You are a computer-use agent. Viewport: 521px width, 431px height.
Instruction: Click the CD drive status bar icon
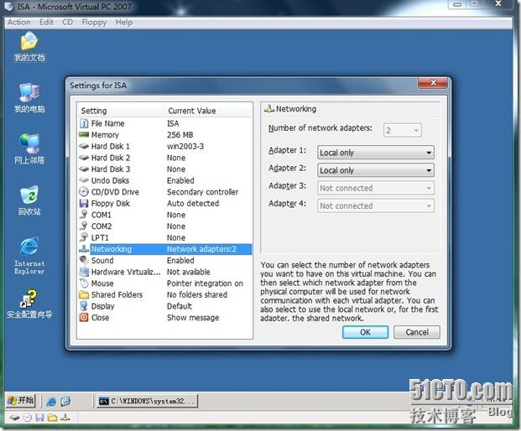pyautogui.click(x=28, y=418)
